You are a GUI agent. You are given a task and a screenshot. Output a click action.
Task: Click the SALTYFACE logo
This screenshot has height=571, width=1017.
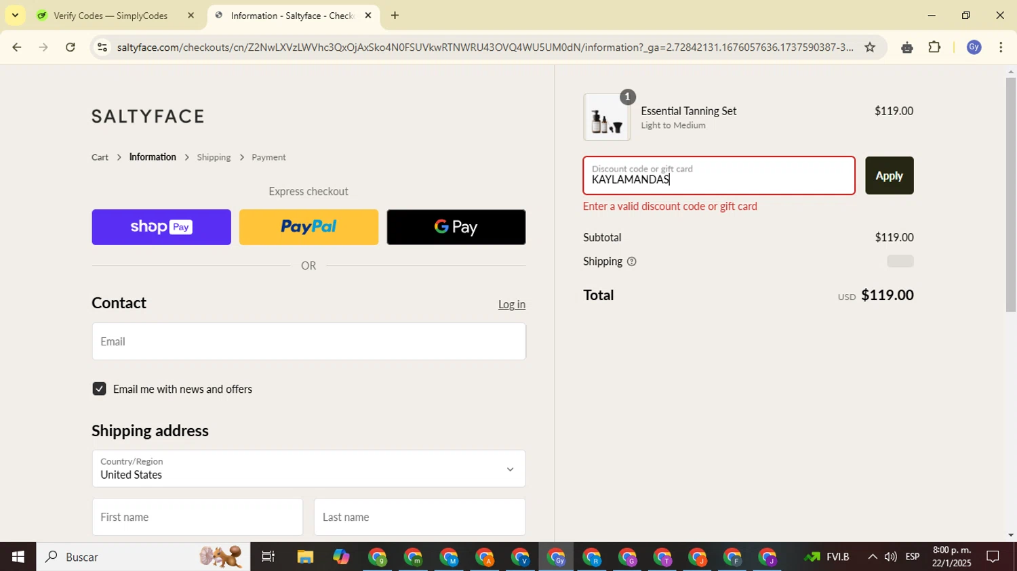148,117
